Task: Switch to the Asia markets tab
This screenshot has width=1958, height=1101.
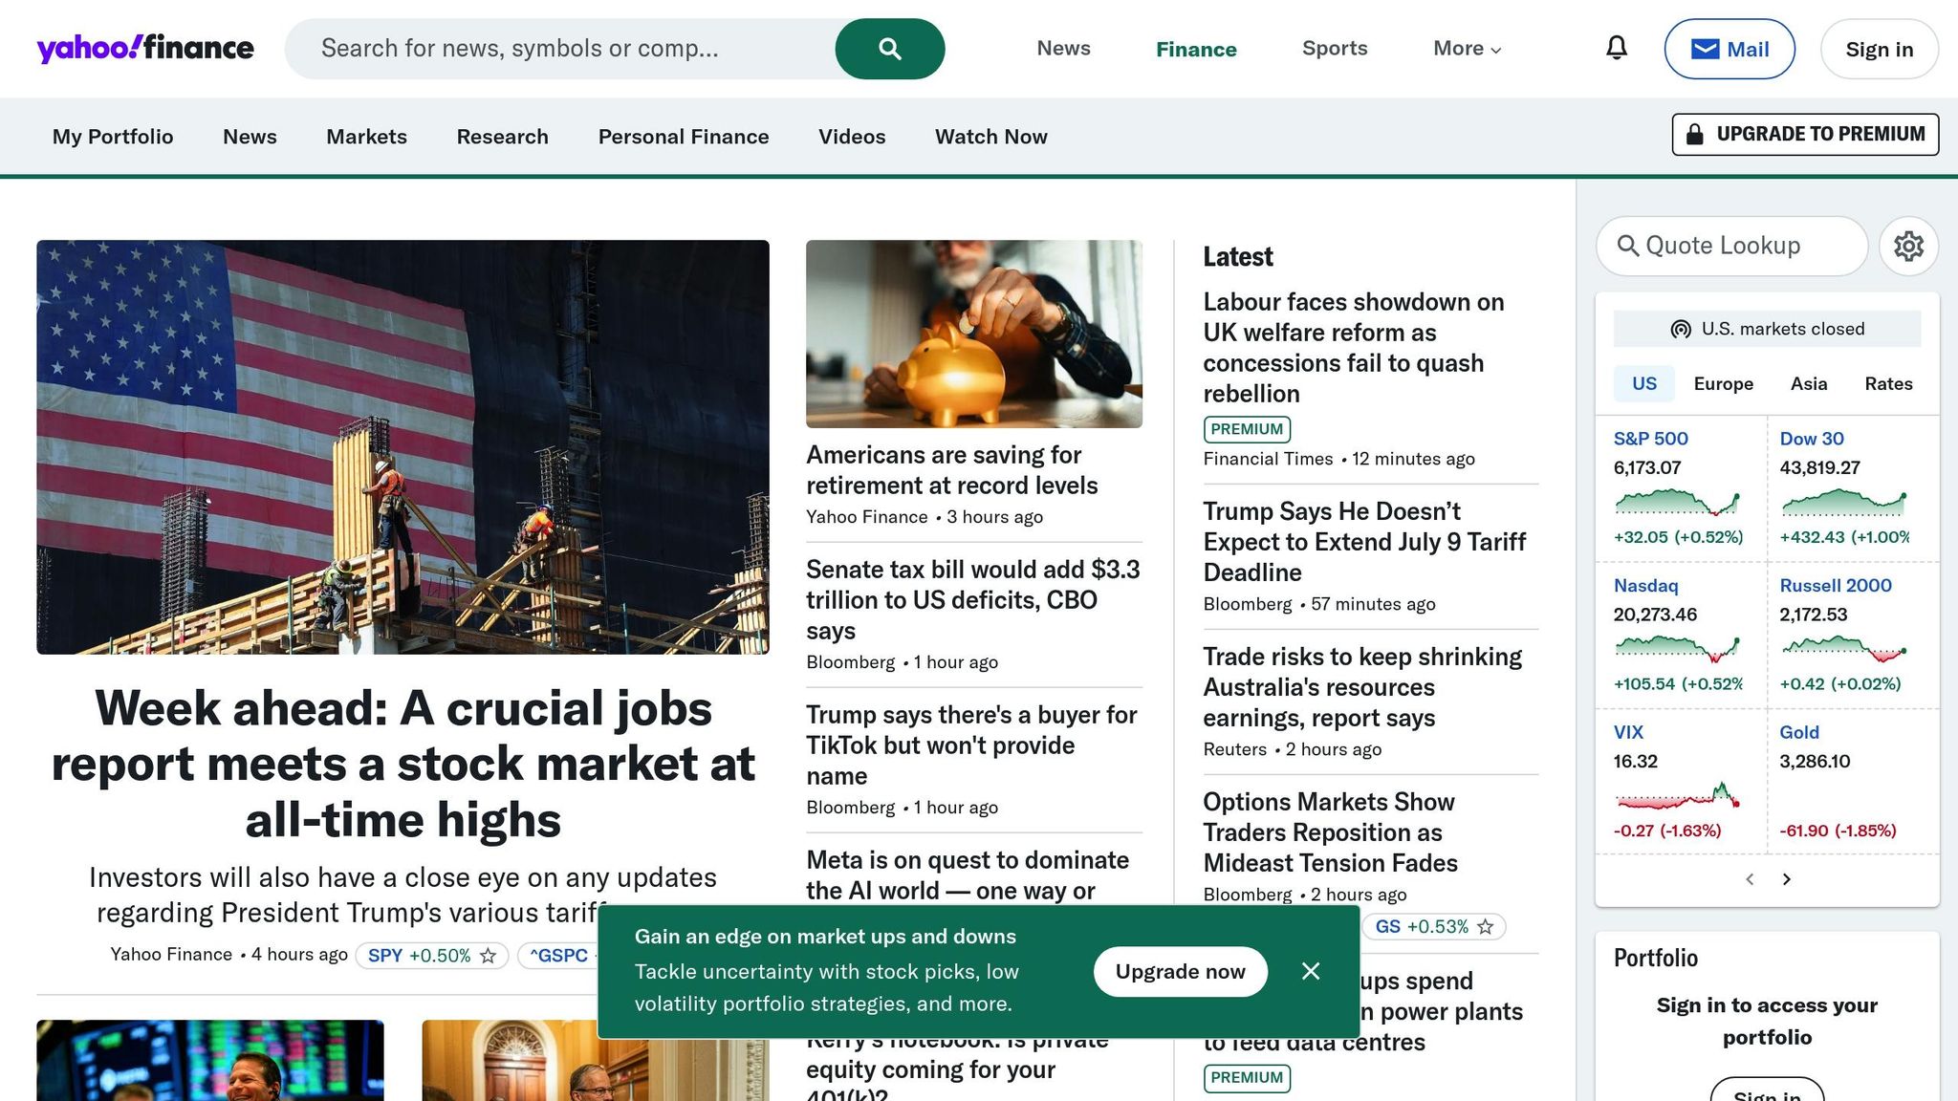Action: tap(1808, 383)
